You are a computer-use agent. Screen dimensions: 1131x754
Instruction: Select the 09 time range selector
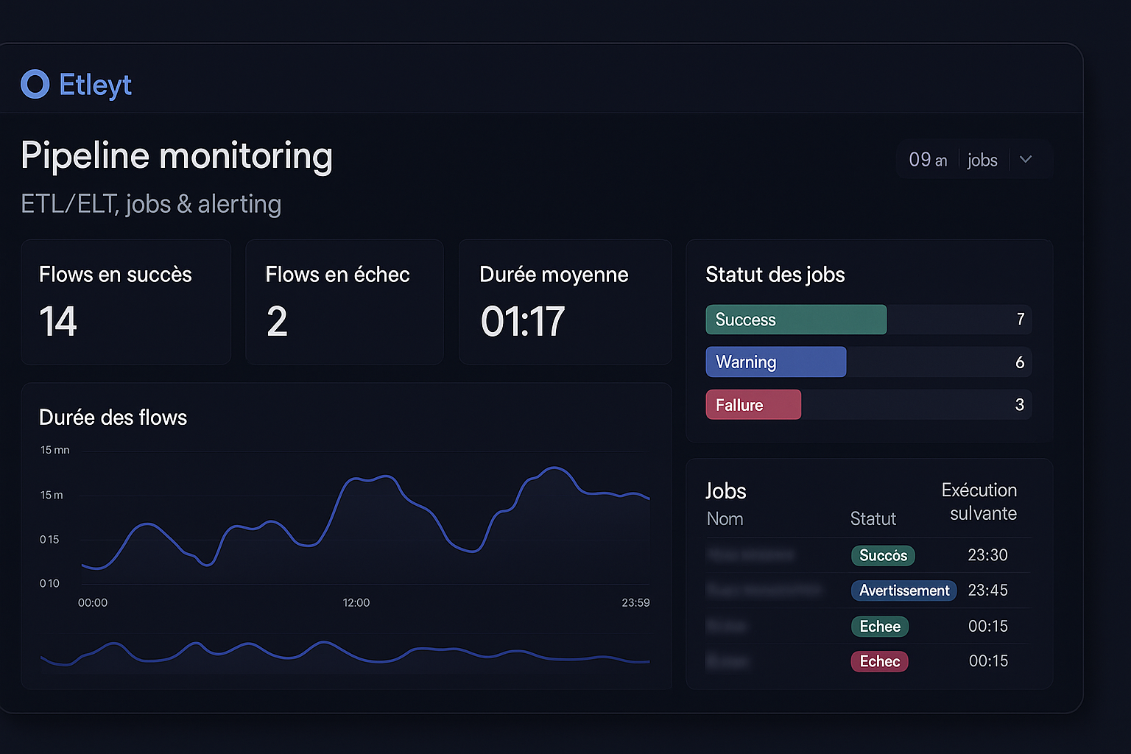[927, 160]
